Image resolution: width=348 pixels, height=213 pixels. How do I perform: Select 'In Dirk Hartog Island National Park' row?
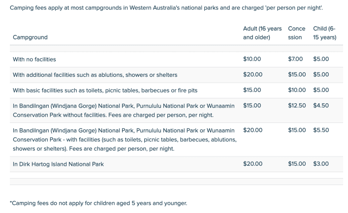pyautogui.click(x=58, y=164)
